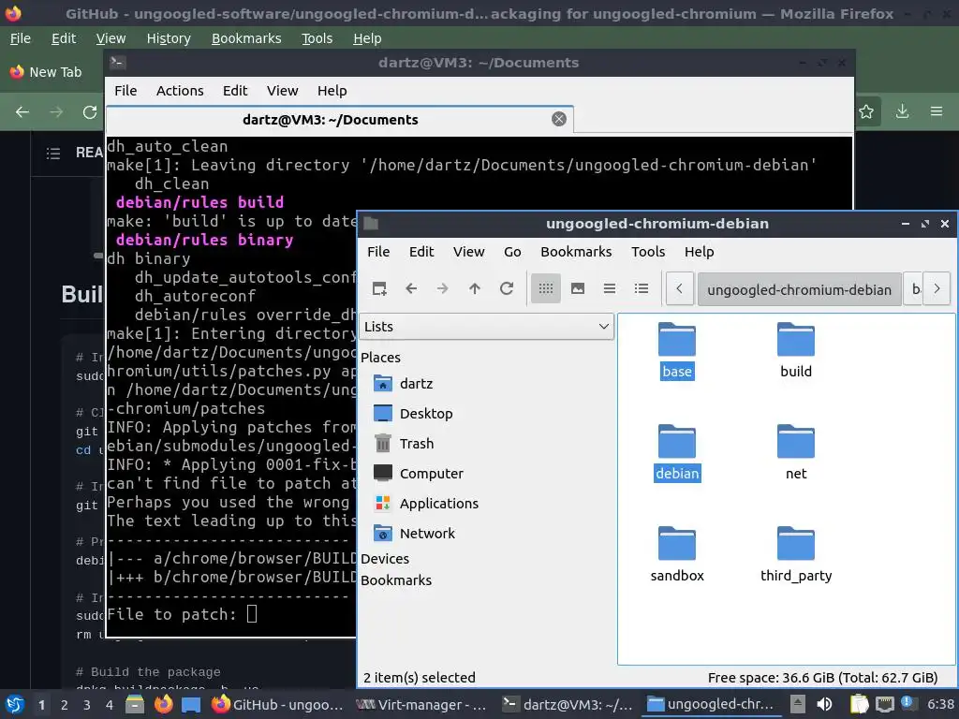Select the base folder

pos(676,351)
